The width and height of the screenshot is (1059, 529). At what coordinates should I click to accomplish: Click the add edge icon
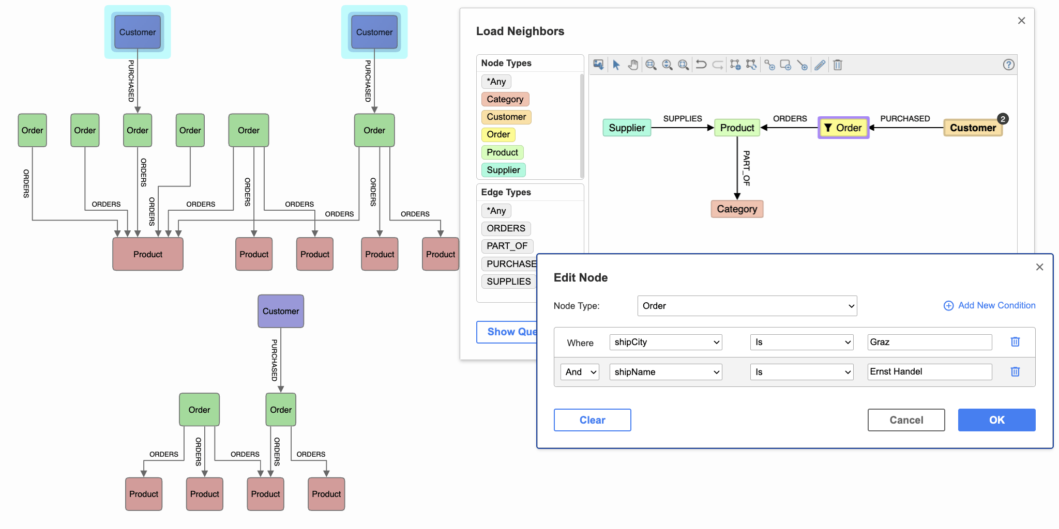pos(803,65)
